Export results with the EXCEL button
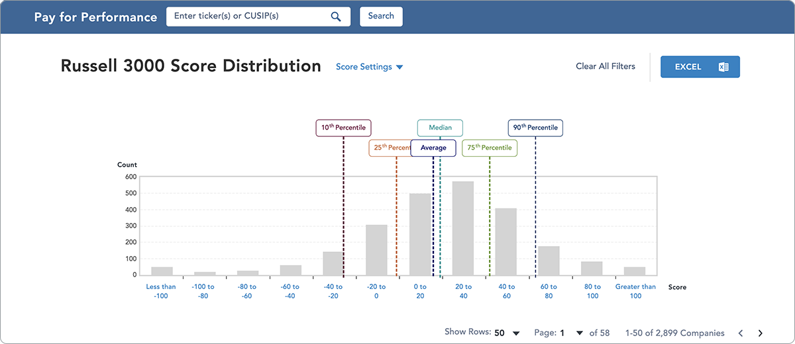This screenshot has height=344, width=795. (700, 67)
